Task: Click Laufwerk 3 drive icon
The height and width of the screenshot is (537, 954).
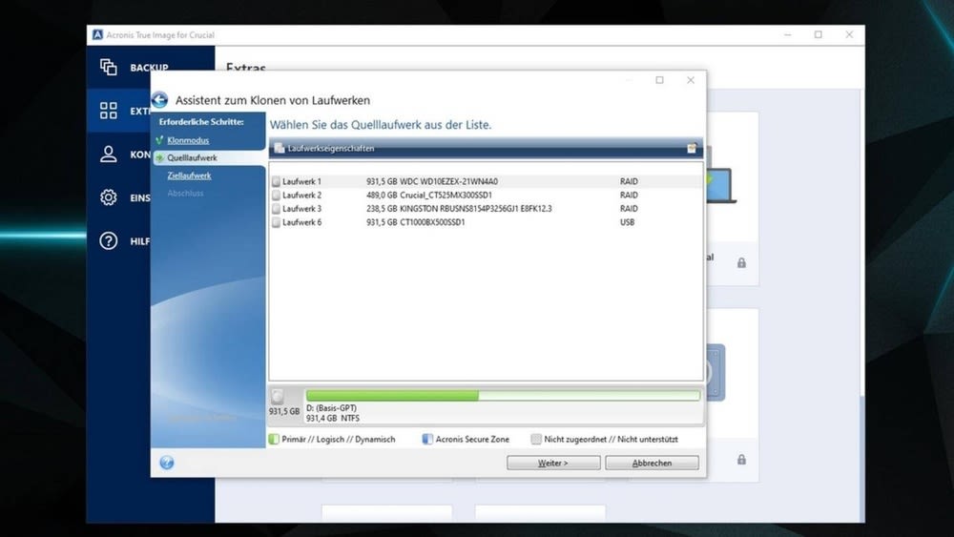Action: tap(277, 209)
